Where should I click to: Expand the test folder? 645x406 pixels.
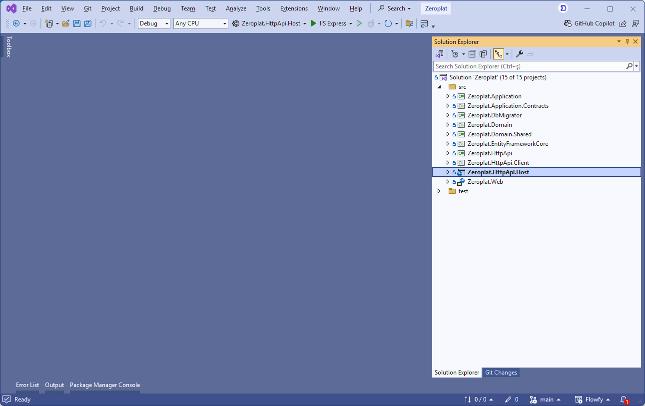[439, 191]
